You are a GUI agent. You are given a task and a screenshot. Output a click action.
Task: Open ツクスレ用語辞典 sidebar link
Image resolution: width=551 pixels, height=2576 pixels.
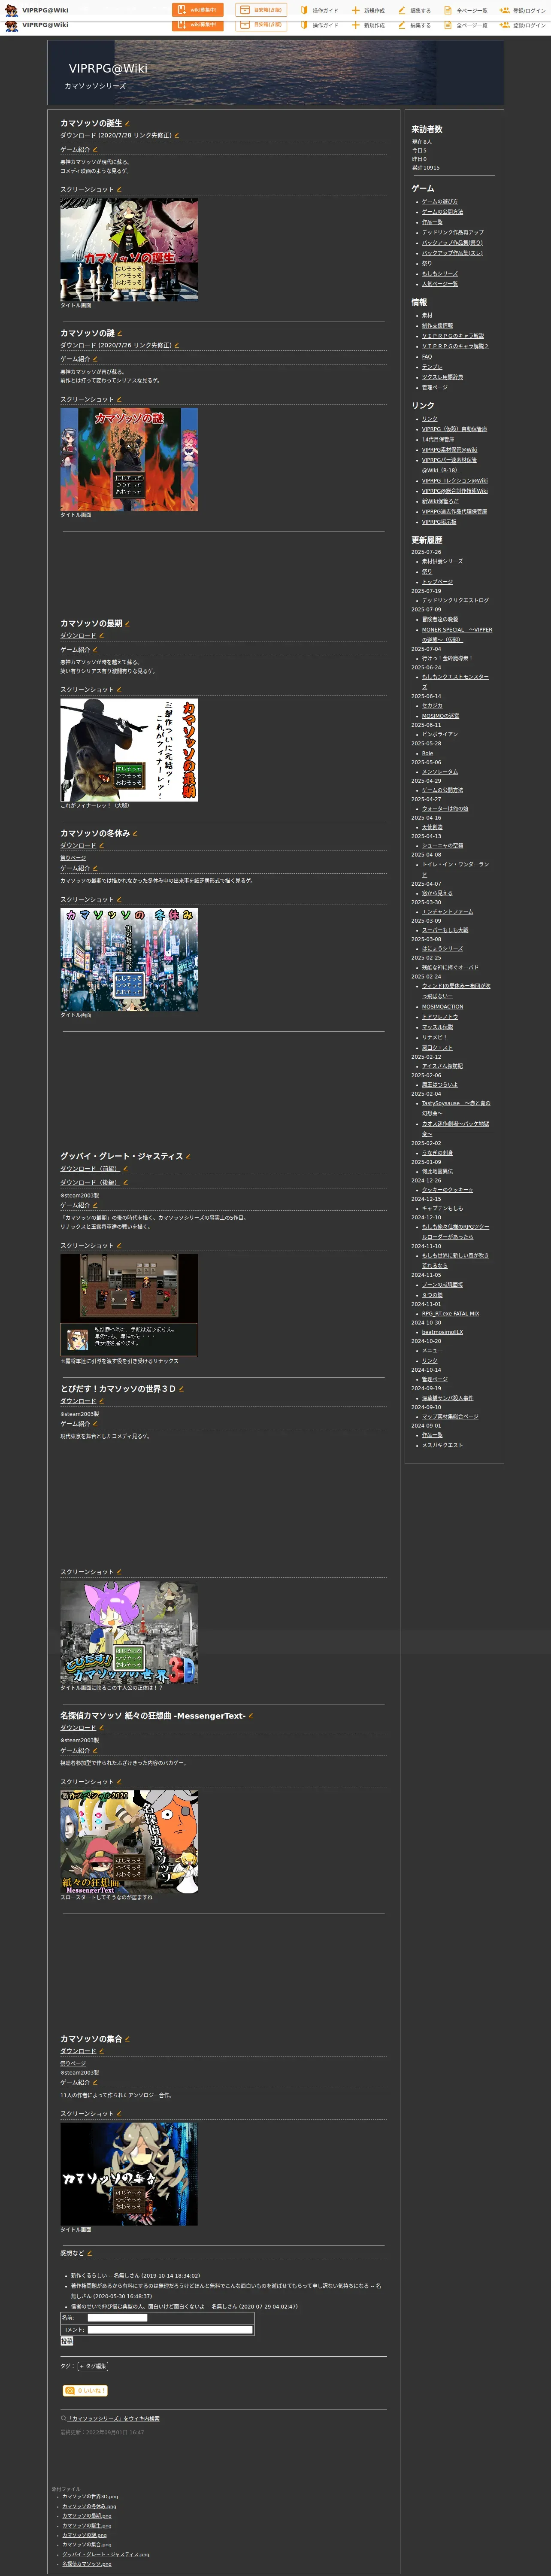tap(443, 377)
